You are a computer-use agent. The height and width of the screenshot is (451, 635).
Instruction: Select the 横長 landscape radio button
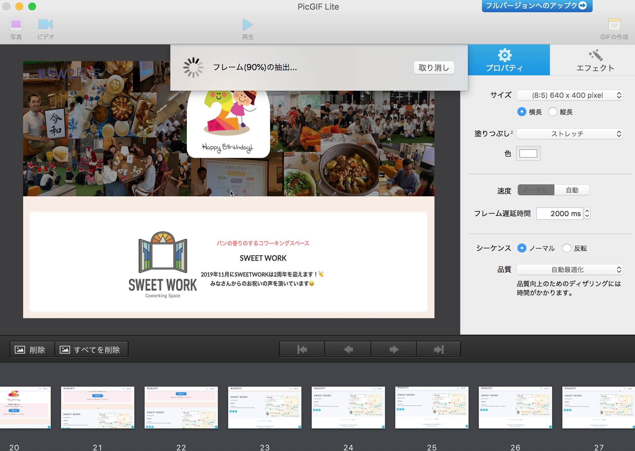pos(522,112)
